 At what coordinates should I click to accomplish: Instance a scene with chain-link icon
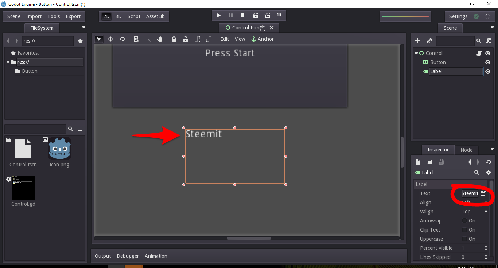[x=429, y=41]
